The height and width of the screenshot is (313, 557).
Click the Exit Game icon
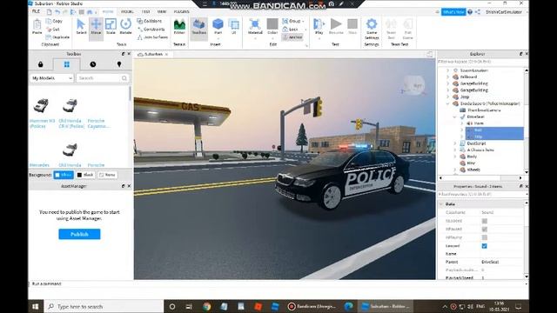coord(408,29)
